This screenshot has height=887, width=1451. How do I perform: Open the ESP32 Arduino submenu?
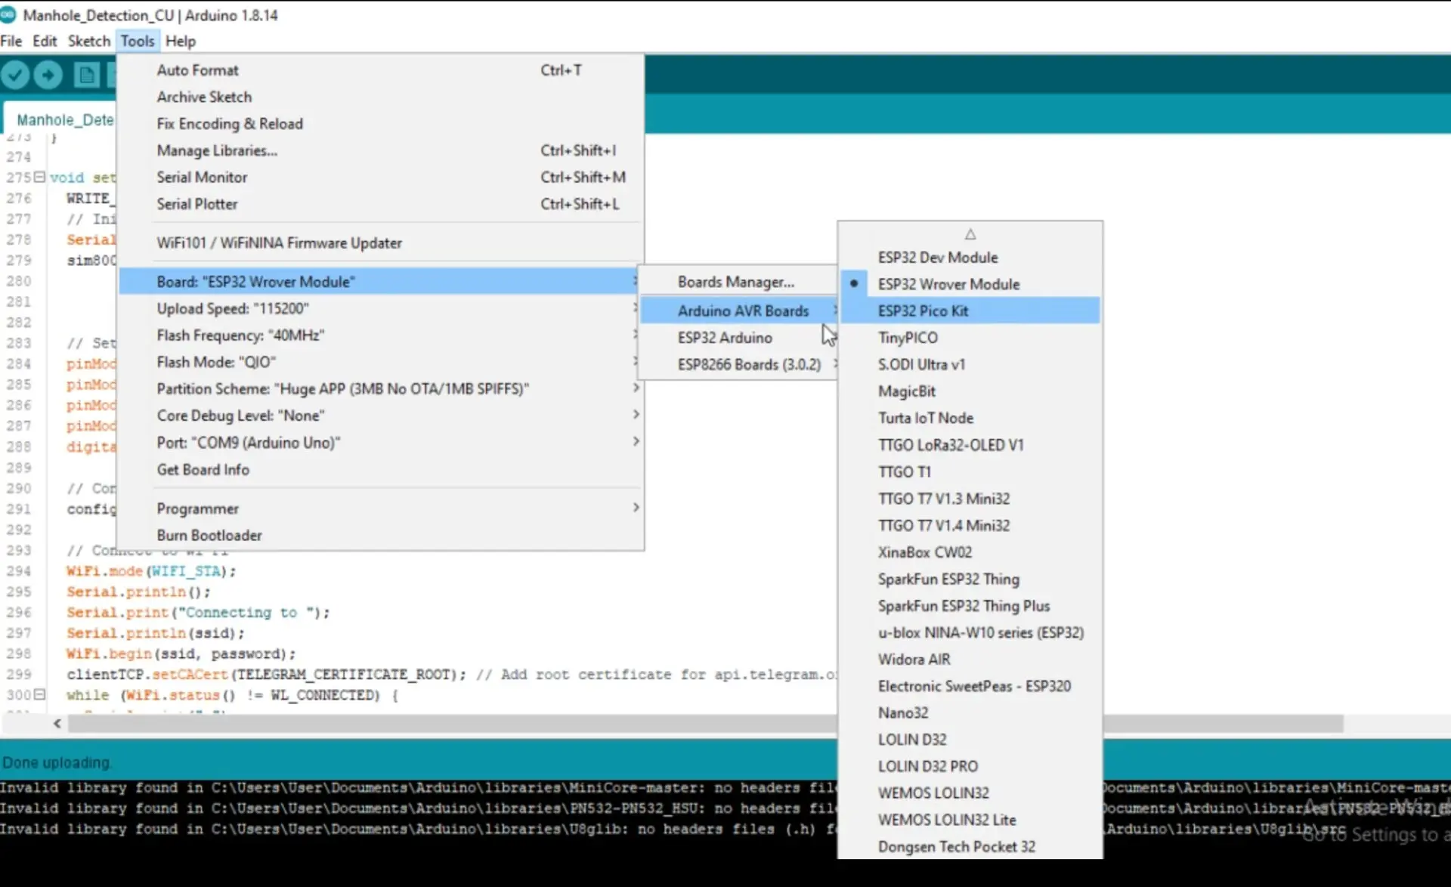(739, 337)
